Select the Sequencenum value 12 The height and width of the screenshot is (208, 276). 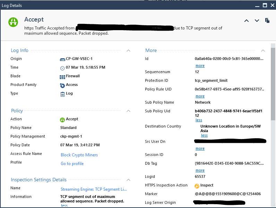[x=197, y=72]
